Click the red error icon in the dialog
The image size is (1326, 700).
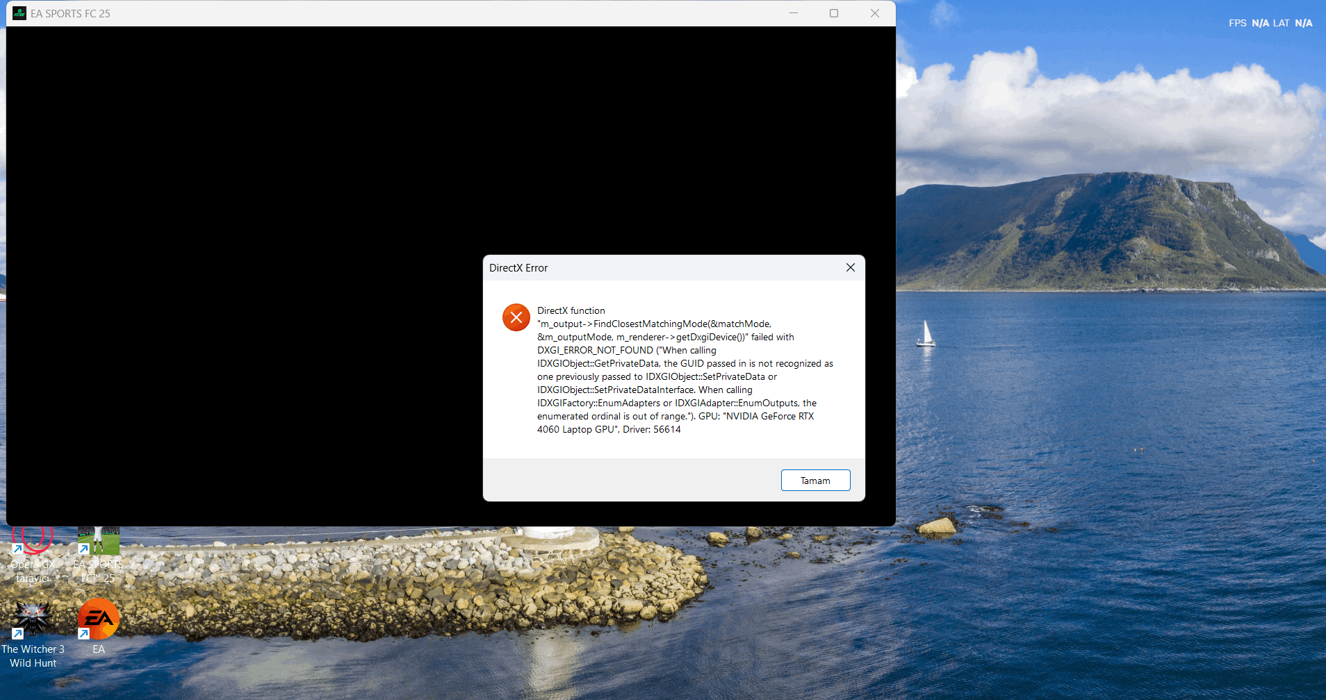(516, 317)
